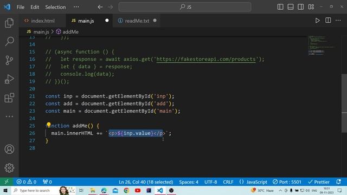Image resolution: width=347 pixels, height=195 pixels.
Task: Go to line via Ln 26, Col 40
Action: tap(146, 182)
